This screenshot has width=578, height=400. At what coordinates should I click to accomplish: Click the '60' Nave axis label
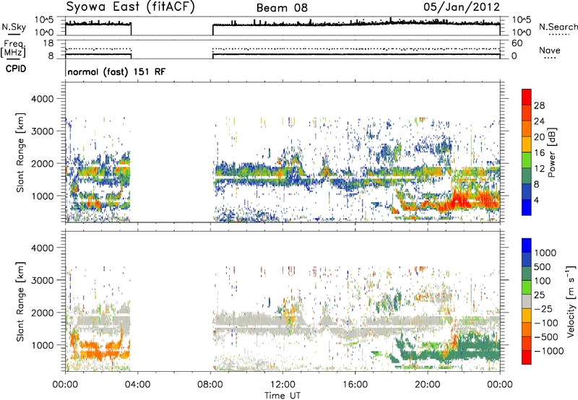[x=517, y=43]
